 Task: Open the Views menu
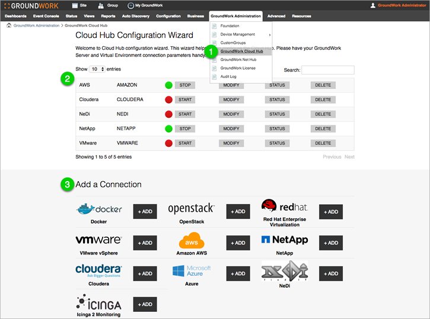click(89, 16)
